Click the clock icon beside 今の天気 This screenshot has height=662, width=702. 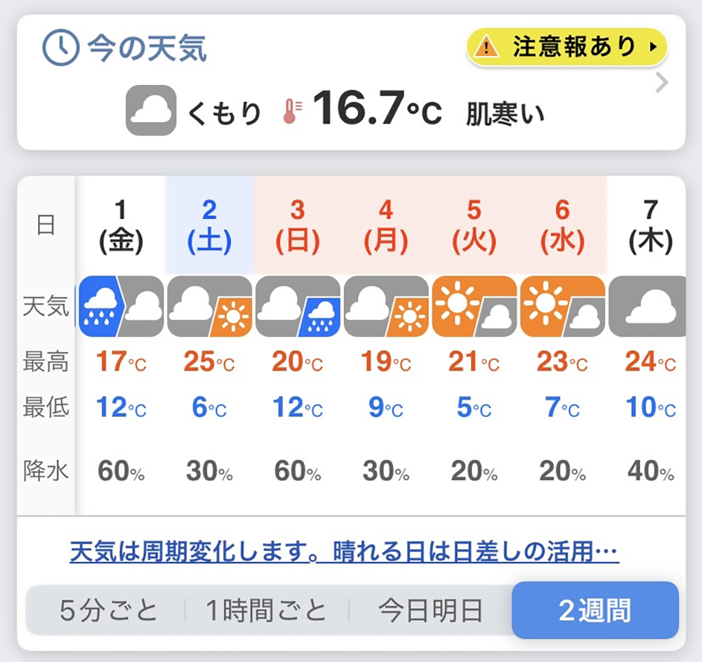click(61, 48)
